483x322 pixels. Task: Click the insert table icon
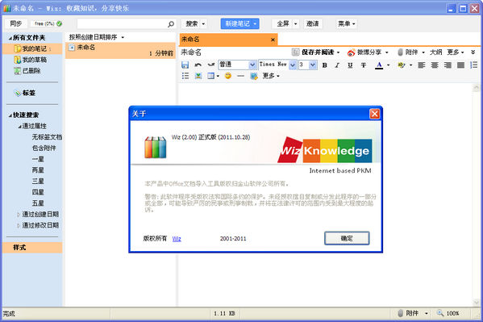click(210, 76)
